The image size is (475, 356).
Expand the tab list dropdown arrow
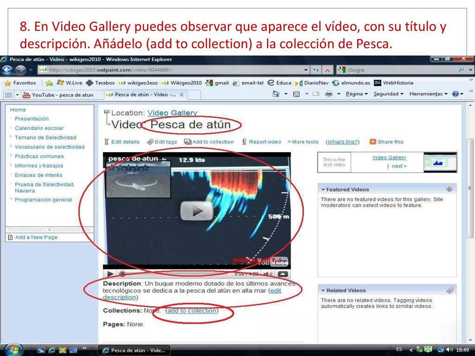[x=17, y=95]
